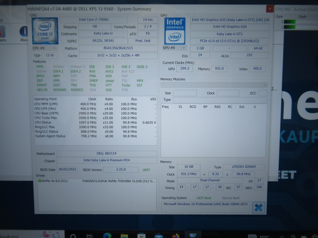The width and height of the screenshot is (318, 238).
Task: Open File Explorer from the taskbar
Action: click(x=124, y=236)
